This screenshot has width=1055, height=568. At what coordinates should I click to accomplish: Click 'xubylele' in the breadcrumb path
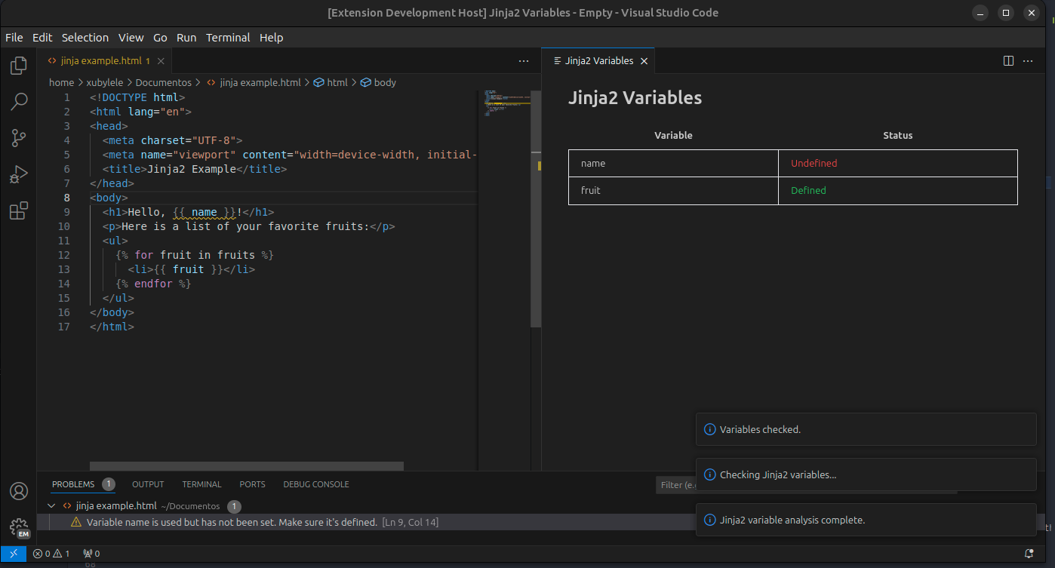click(x=106, y=83)
